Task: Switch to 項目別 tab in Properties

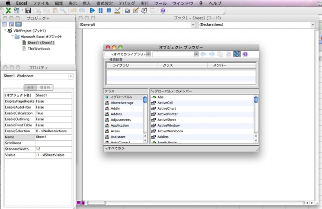Action: click(45, 87)
